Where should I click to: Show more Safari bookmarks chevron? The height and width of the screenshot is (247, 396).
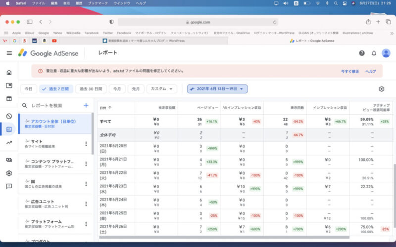click(x=392, y=33)
